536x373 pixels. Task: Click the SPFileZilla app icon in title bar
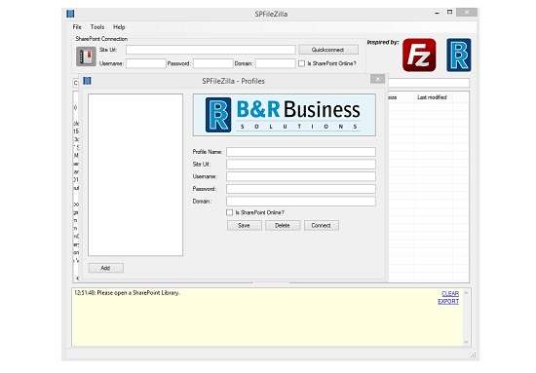(x=70, y=14)
